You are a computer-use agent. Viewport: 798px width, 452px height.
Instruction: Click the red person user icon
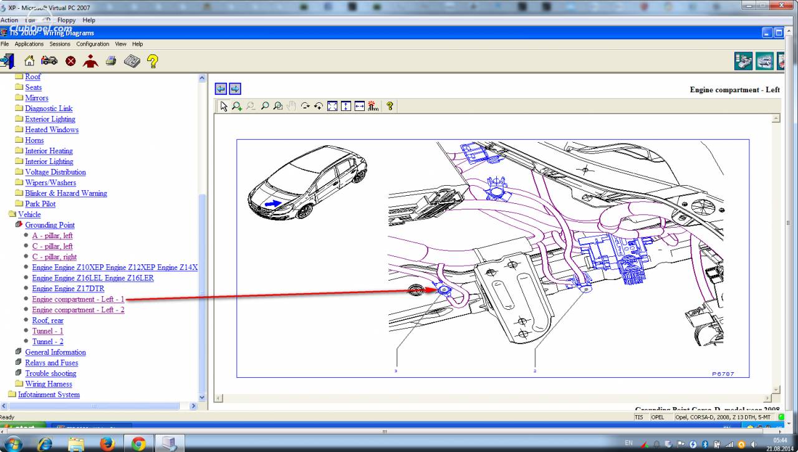90,61
